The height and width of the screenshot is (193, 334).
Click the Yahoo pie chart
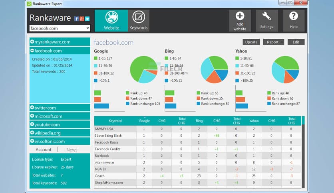tap(285, 69)
